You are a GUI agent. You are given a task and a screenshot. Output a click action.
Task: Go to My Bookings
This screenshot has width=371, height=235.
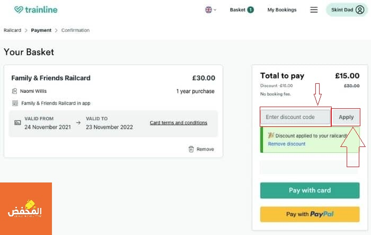(x=282, y=10)
